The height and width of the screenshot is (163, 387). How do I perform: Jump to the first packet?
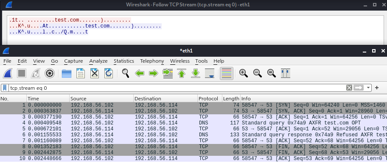pyautogui.click(x=182, y=73)
